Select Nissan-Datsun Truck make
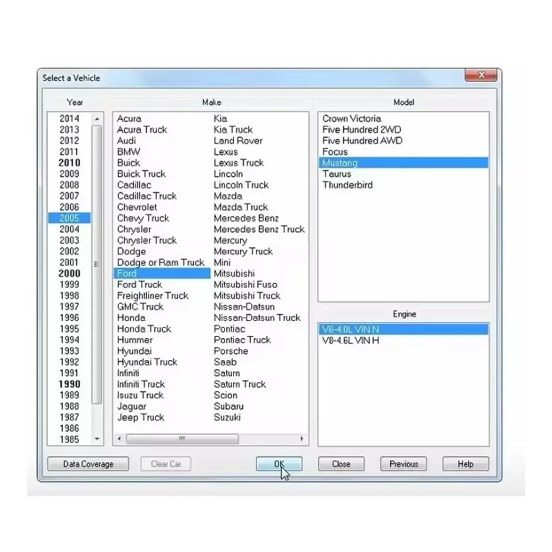This screenshot has height=552, width=552. (x=257, y=317)
